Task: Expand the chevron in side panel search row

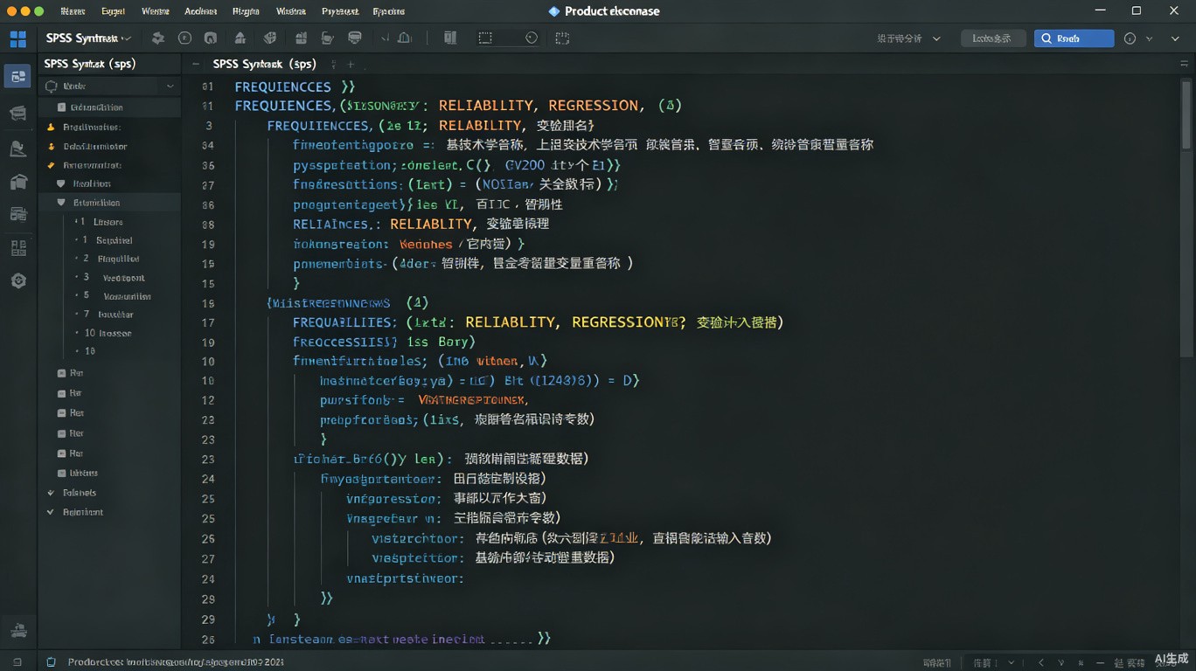Action: 170,86
